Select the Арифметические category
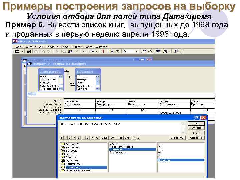This screenshot has width=240, height=180. (x=121, y=147)
